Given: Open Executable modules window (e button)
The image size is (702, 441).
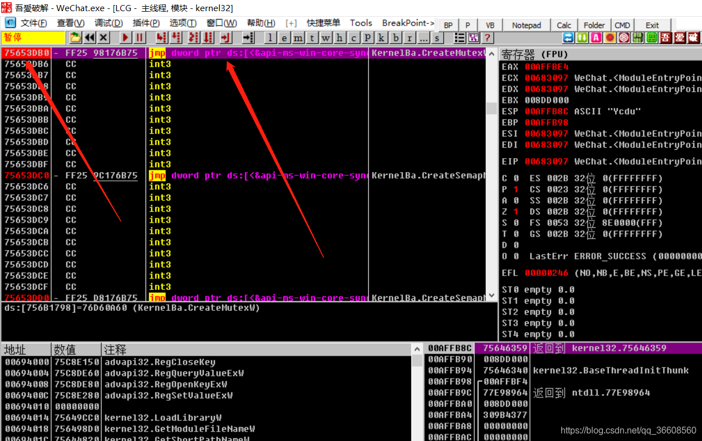Looking at the screenshot, I should point(284,38).
